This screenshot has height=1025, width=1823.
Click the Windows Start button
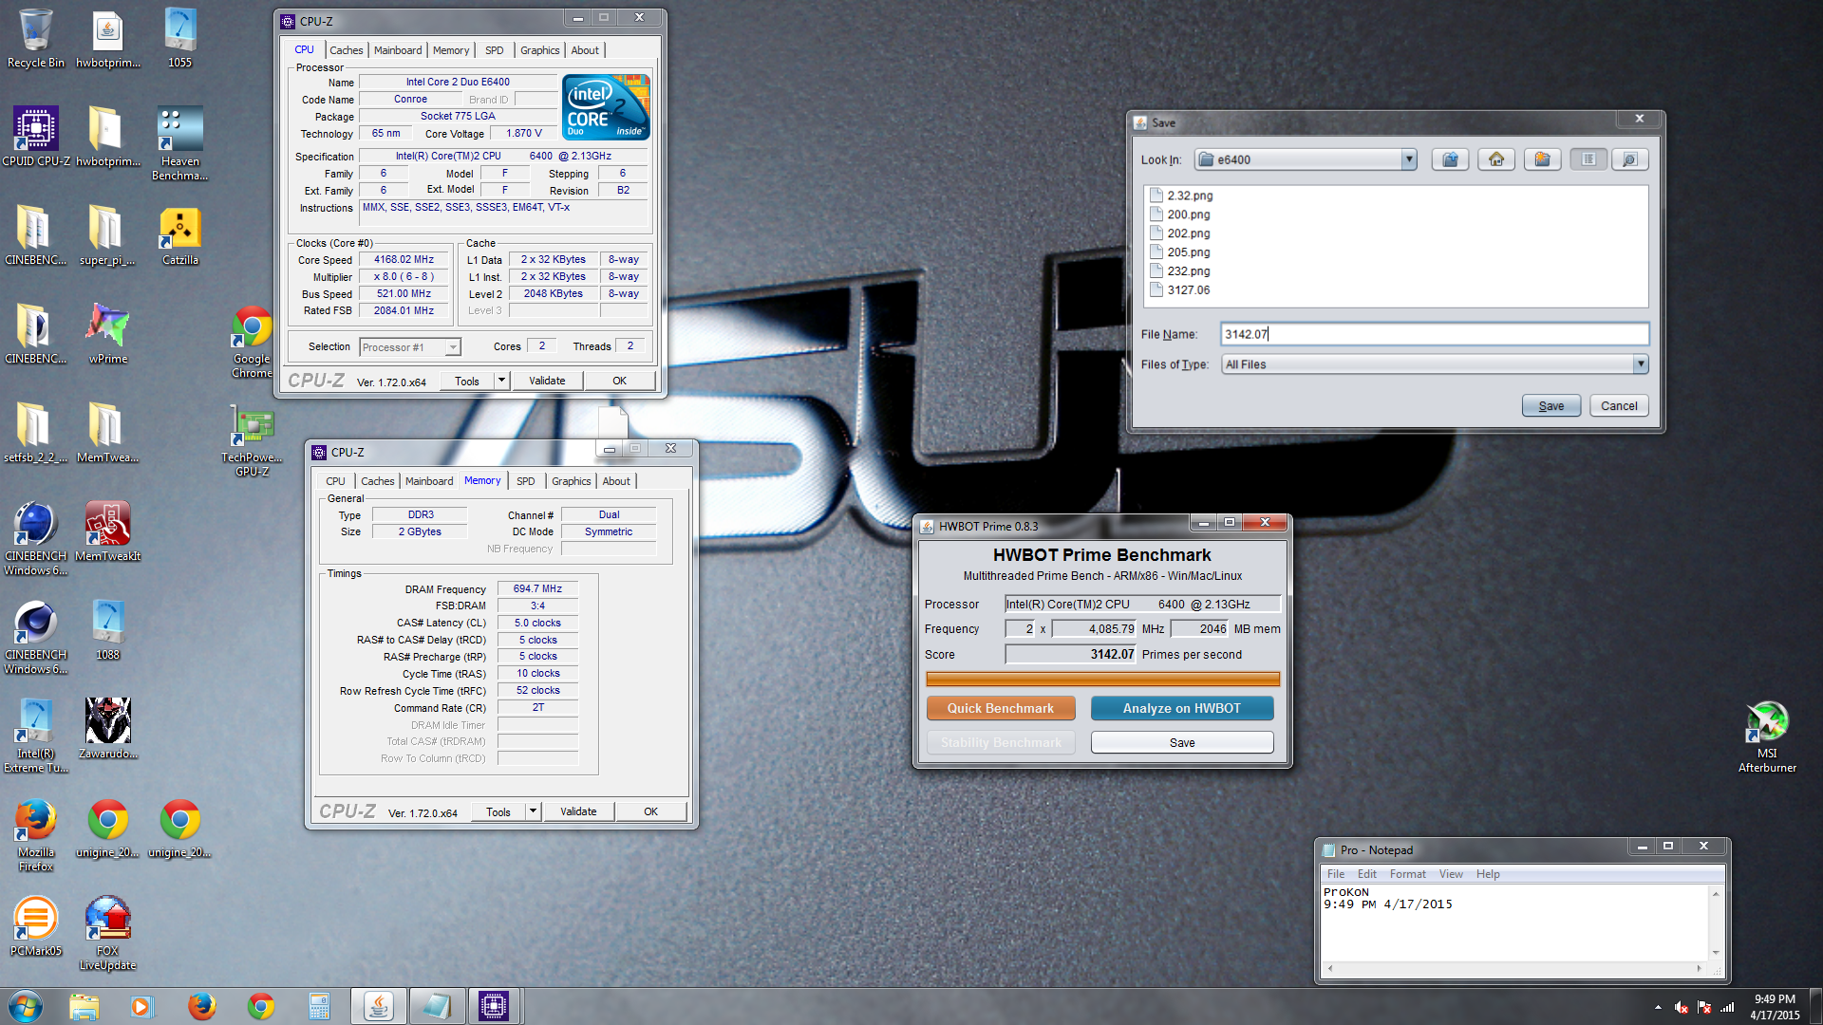coord(25,1006)
